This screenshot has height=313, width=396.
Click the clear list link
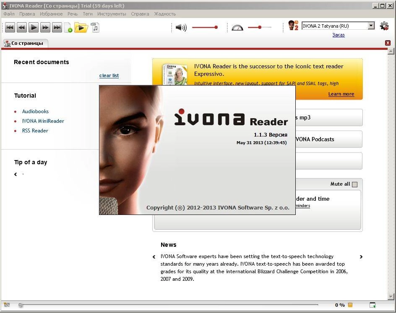coord(109,75)
